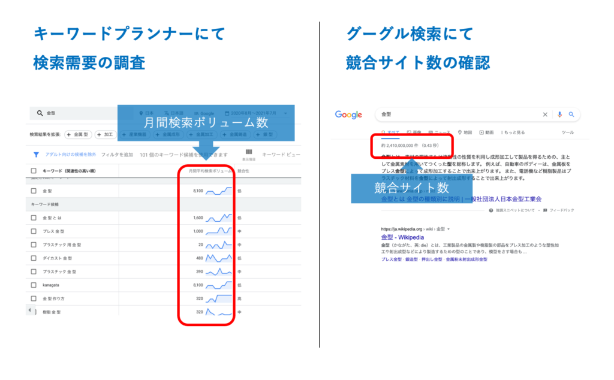Check the ダイカスト金型 keyword checkbox
Image resolution: width=614 pixels, height=380 pixels.
click(34, 258)
